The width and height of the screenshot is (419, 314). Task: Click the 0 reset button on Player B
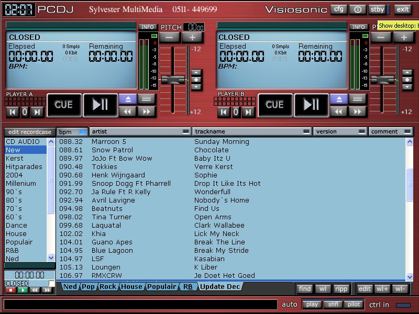click(236, 112)
